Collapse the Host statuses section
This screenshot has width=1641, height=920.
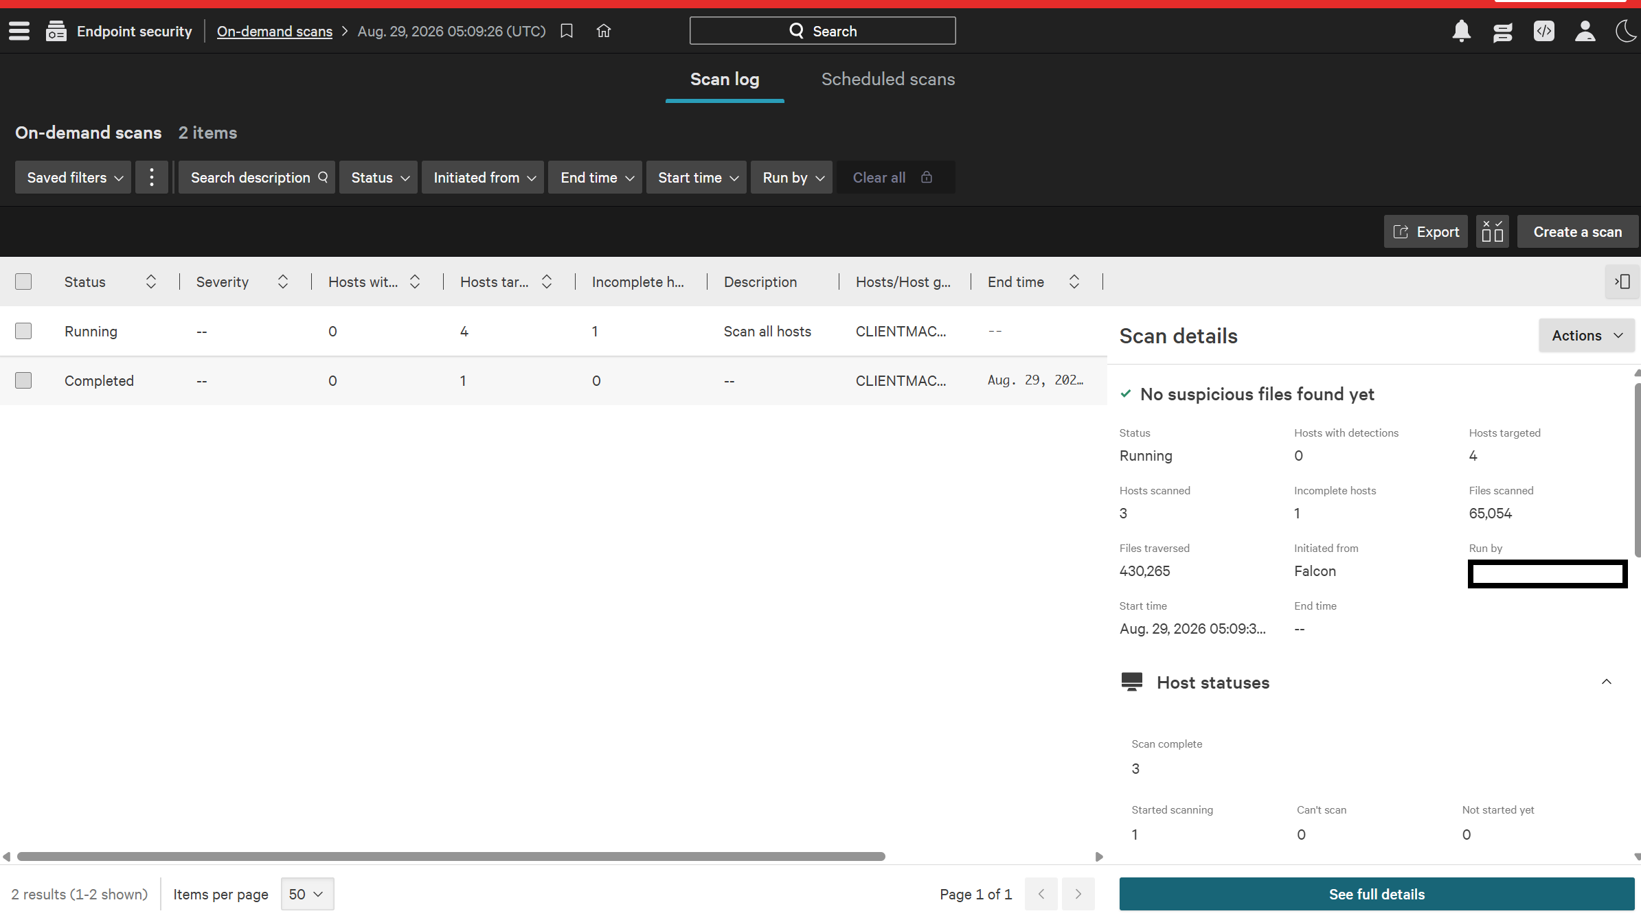1607,682
